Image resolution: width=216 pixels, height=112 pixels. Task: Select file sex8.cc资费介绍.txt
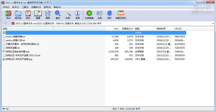[15, 40]
